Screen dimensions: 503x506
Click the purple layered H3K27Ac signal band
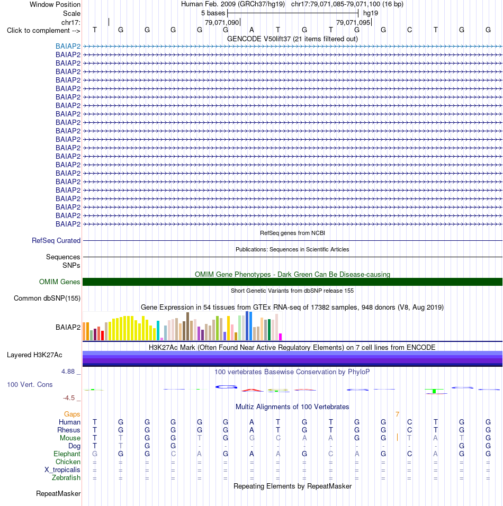292,358
